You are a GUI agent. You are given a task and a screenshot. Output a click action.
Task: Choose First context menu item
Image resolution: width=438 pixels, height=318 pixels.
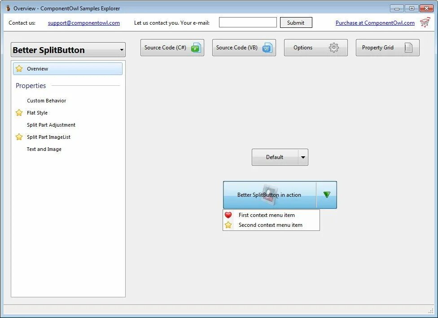(271, 215)
